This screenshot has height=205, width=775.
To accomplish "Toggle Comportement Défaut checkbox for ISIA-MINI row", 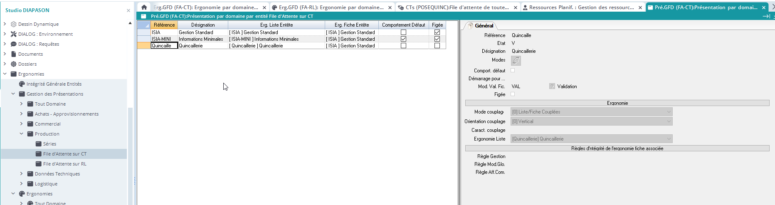I will [x=403, y=39].
